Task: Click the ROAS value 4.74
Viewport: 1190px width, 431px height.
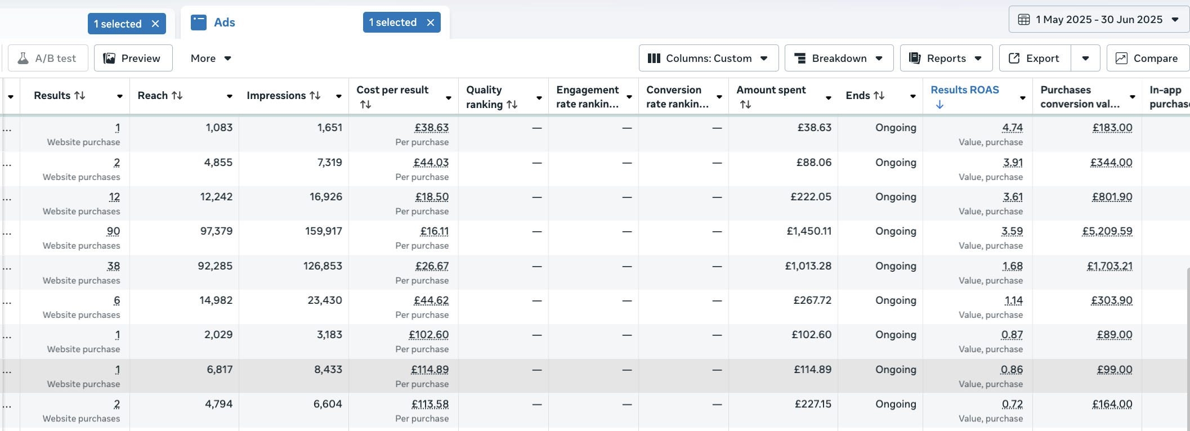Action: click(x=1013, y=128)
